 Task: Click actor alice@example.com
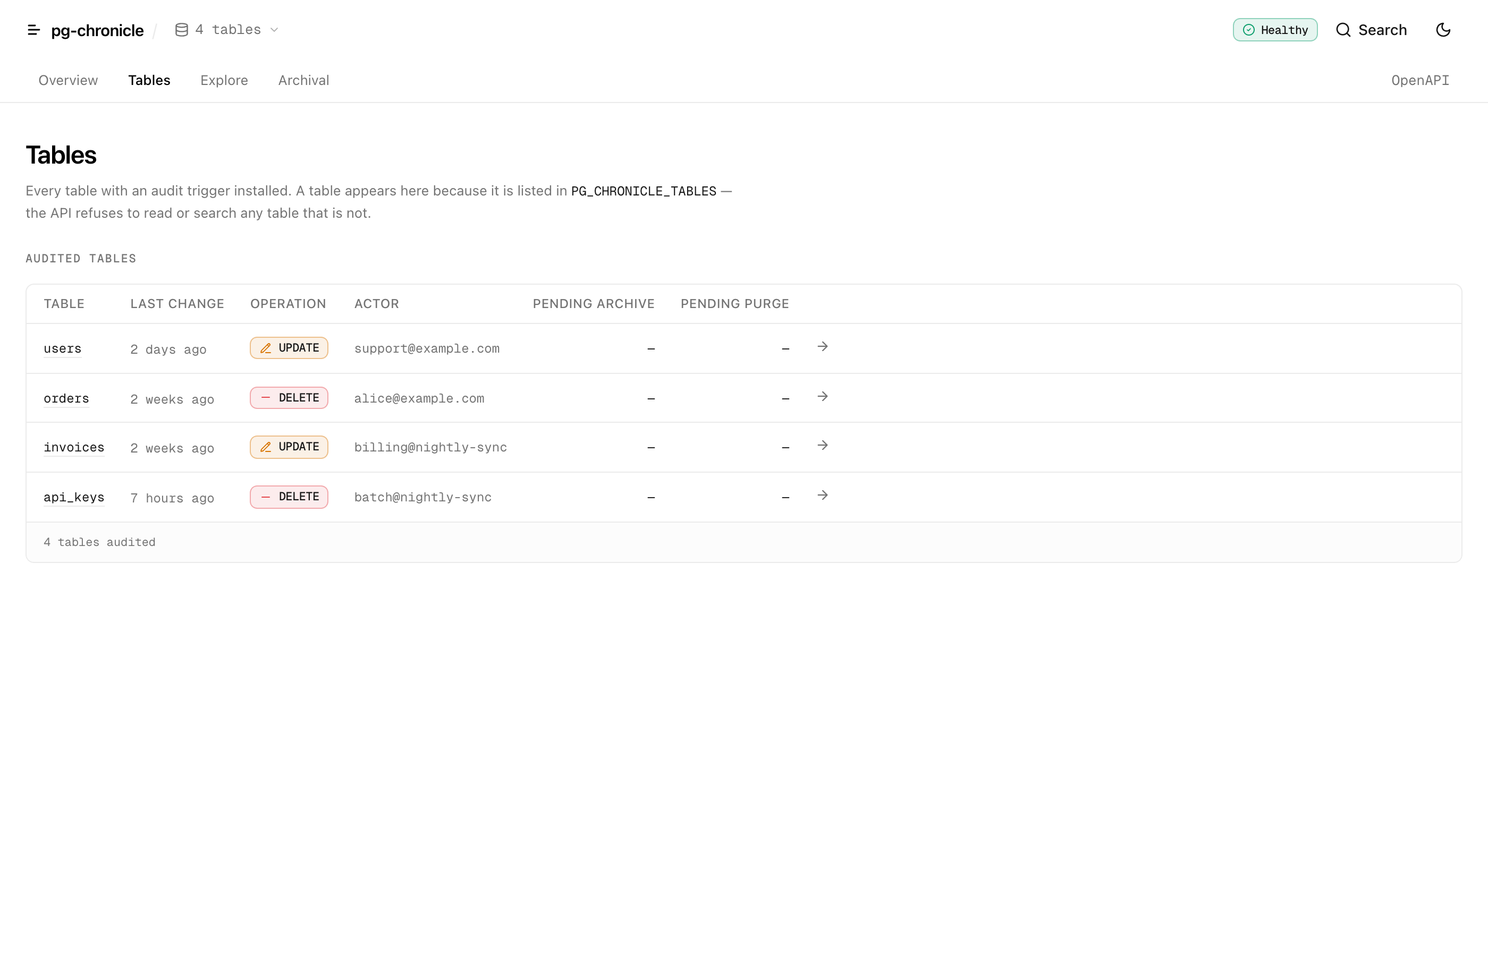[x=419, y=398]
